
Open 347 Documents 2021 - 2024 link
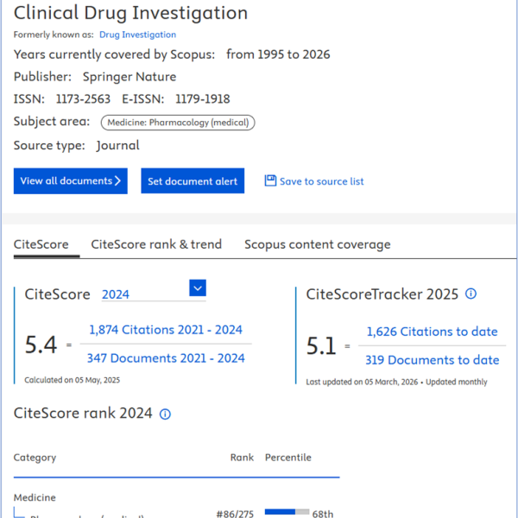166,358
